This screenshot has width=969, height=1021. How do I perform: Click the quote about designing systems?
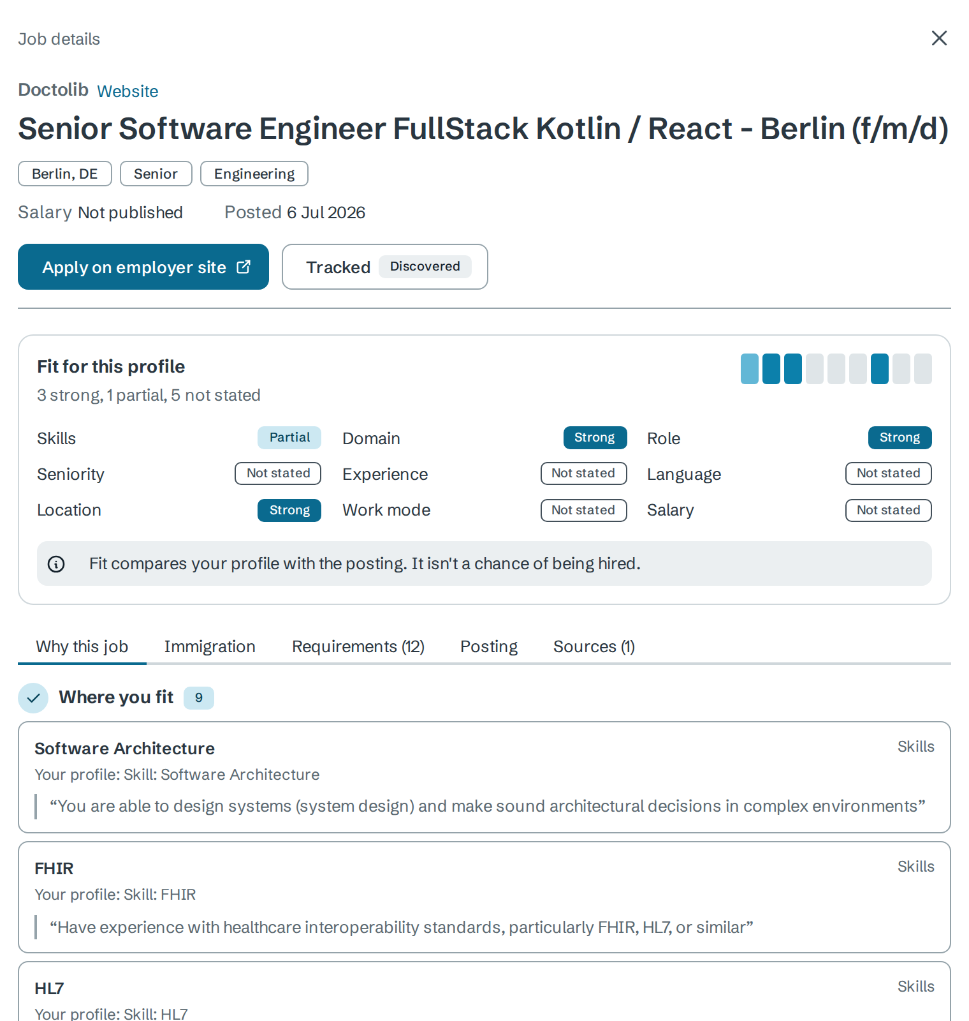click(488, 807)
